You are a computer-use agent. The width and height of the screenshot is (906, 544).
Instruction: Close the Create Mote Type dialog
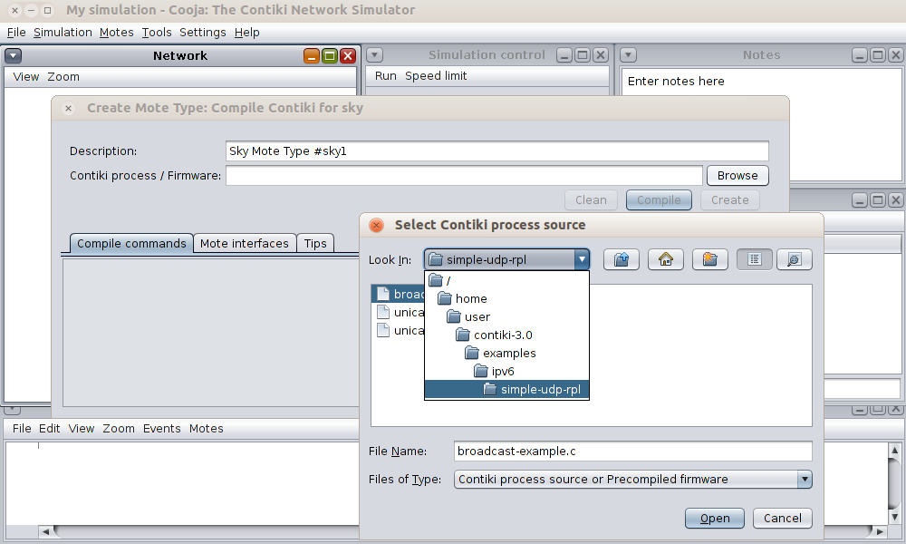68,108
